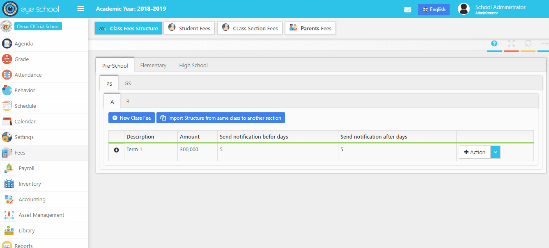Switch to the Student Fees tab
Image resolution: width=549 pixels, height=248 pixels.
pyautogui.click(x=189, y=28)
